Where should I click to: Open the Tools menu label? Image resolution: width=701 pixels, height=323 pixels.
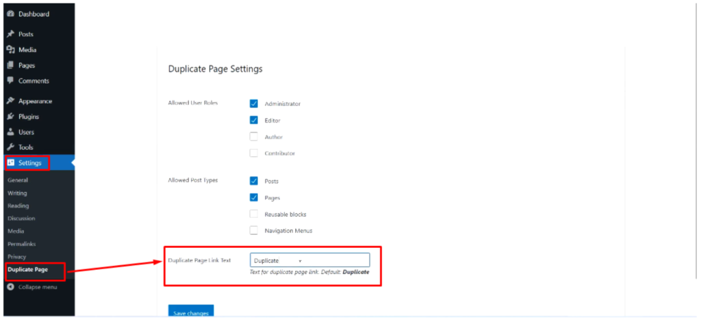[x=26, y=148]
